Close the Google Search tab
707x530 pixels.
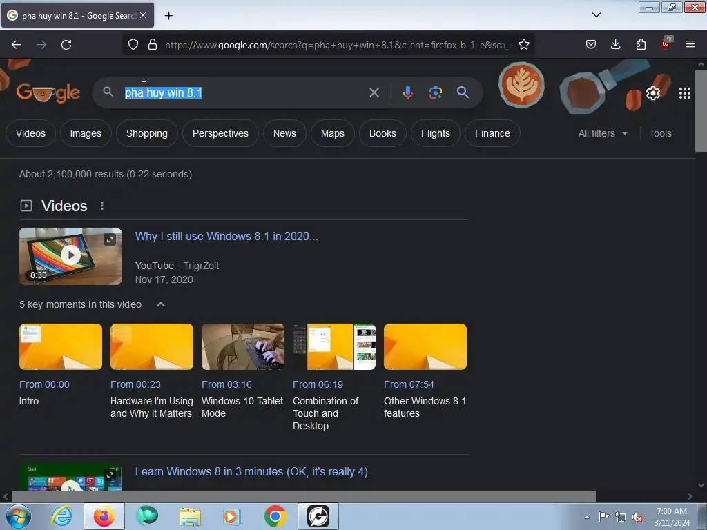[x=143, y=15]
